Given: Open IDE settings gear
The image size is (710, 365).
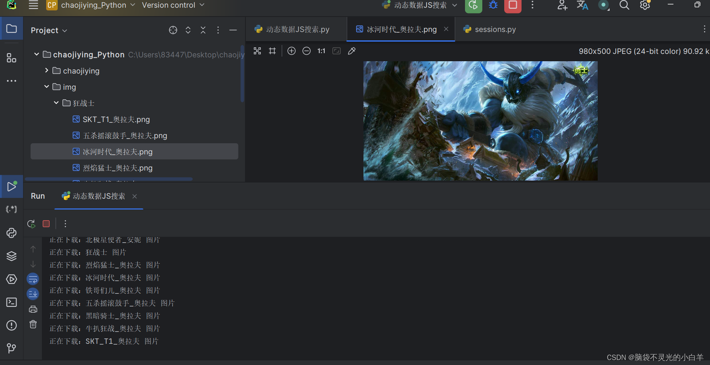Looking at the screenshot, I should tap(645, 5).
